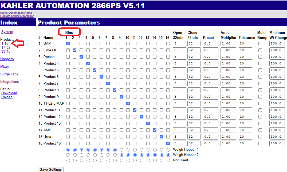287x172 pixels.
Task: Click the Tolerance column header
Action: (x=247, y=38)
